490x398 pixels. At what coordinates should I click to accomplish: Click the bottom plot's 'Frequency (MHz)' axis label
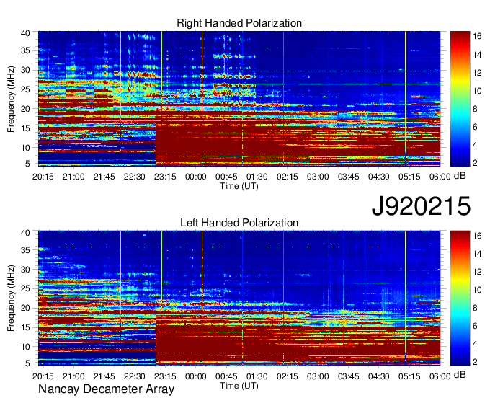tap(11, 298)
